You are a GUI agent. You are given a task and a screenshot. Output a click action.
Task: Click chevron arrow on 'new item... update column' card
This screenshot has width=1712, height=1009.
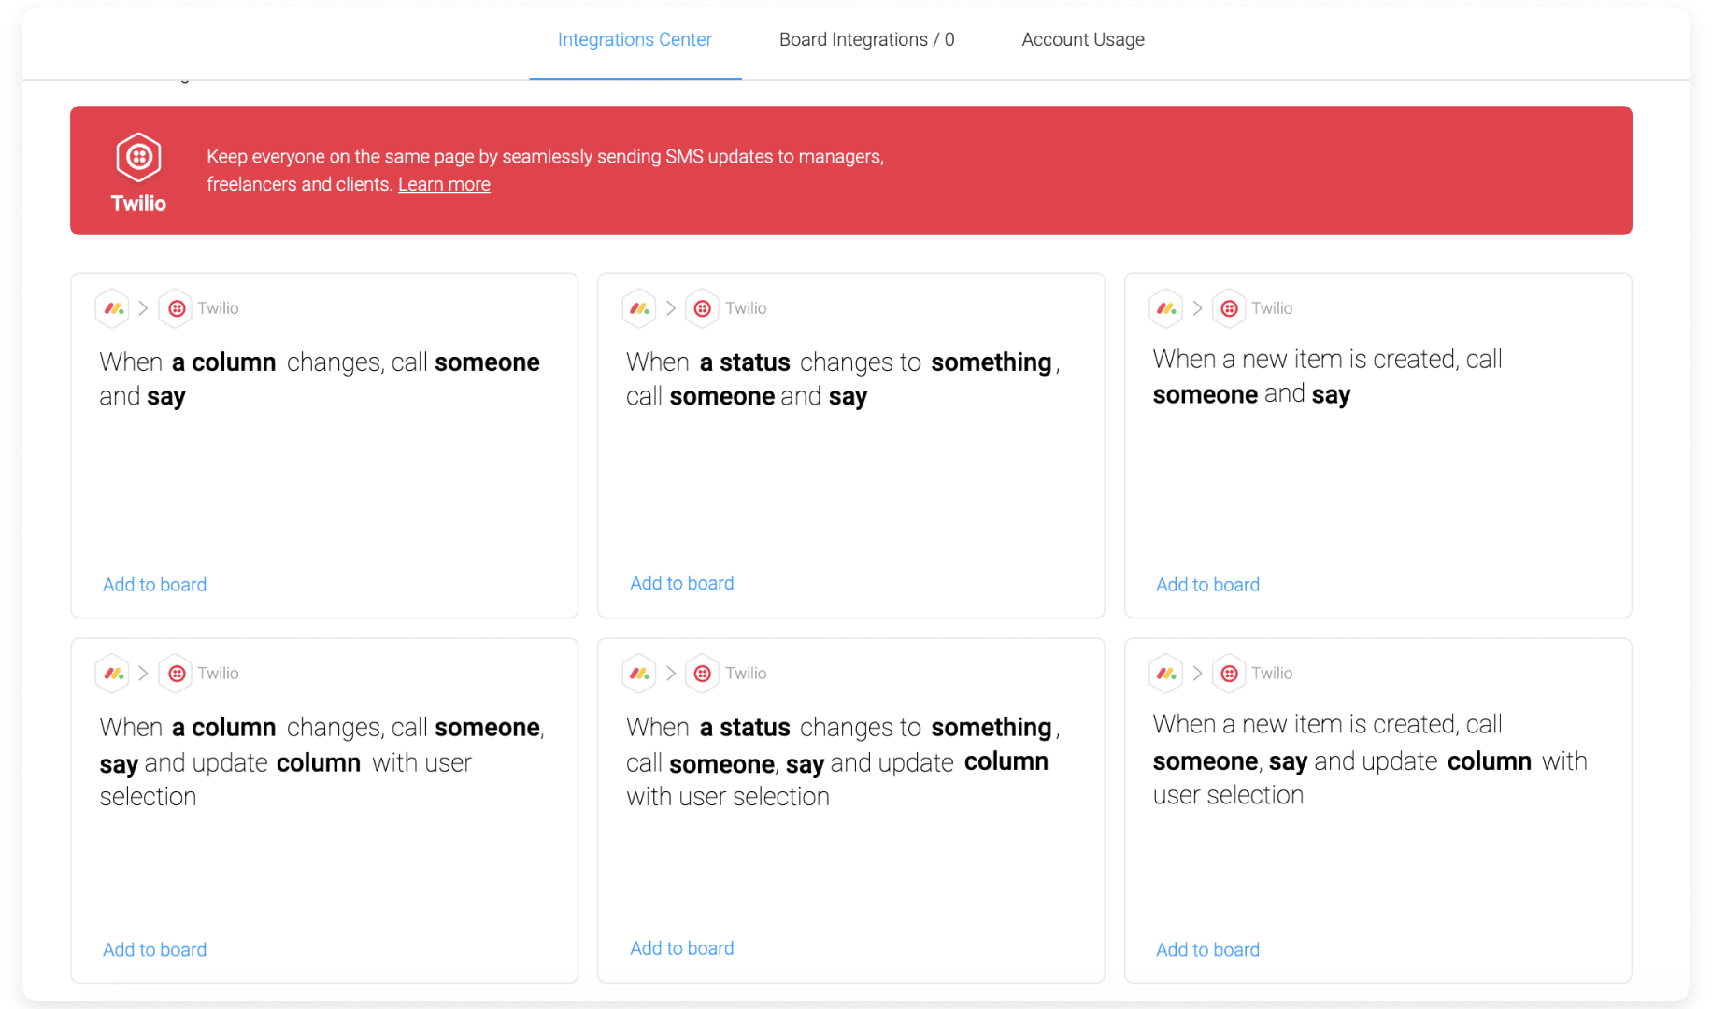[x=1197, y=674]
